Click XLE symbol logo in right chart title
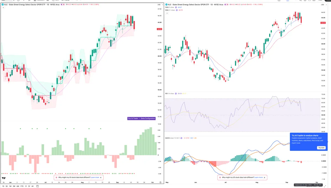 [166, 5]
